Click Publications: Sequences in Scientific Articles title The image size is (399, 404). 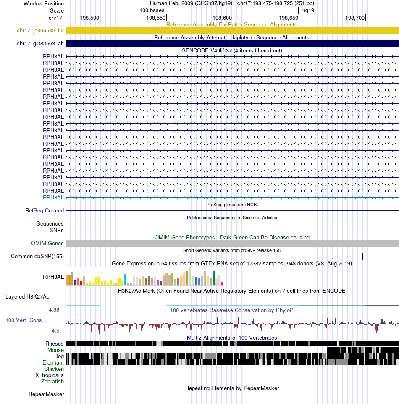[232, 218]
